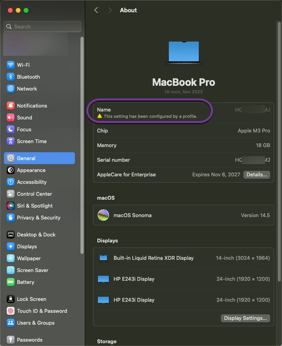
Task: Click 'Built-in Liquid Retina XDR Display' text
Action: (x=153, y=258)
